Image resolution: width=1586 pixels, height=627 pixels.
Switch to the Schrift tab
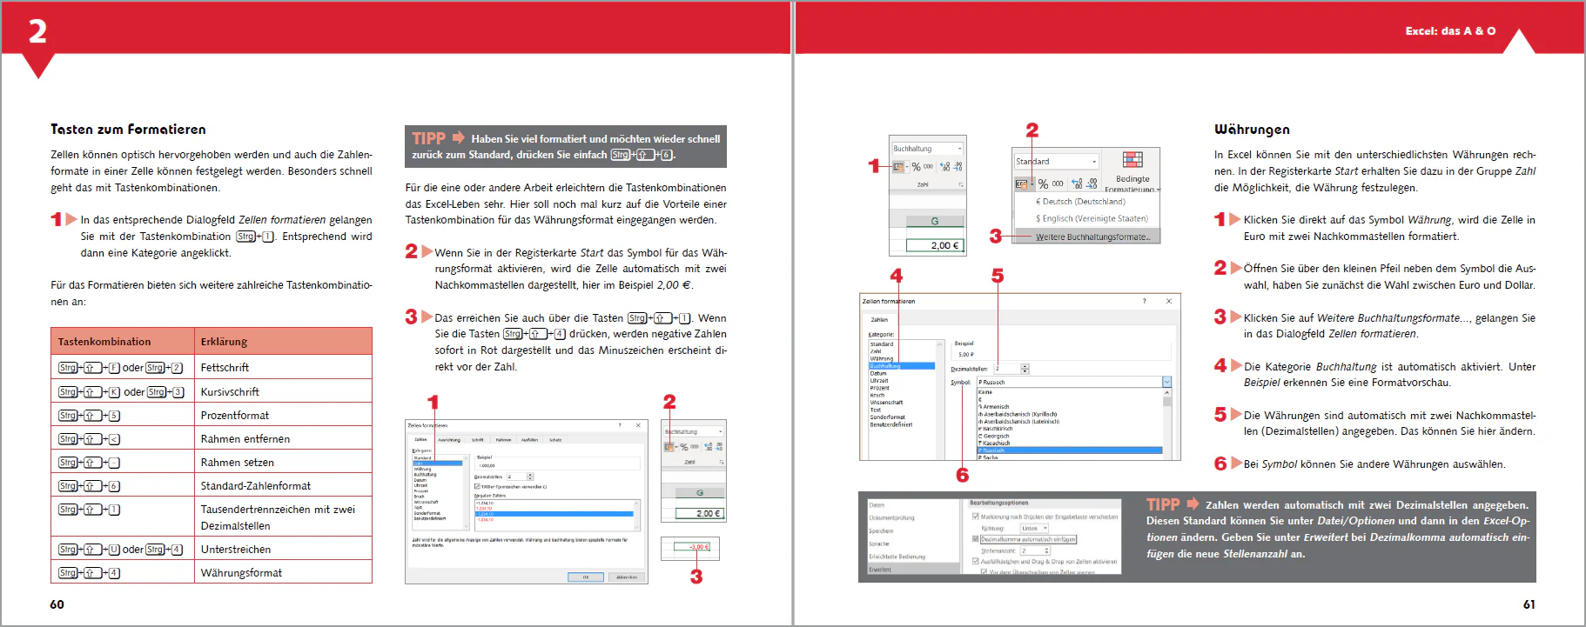pos(477,440)
